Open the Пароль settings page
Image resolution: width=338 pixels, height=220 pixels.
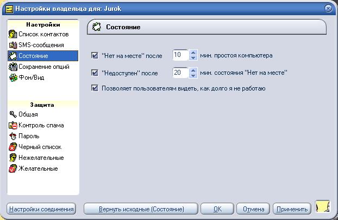(x=29, y=137)
